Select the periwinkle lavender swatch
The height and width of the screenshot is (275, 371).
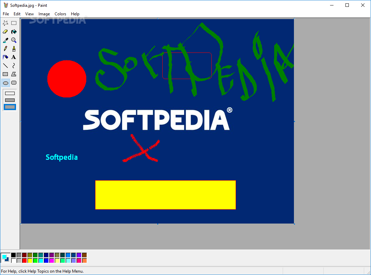tap(73, 260)
